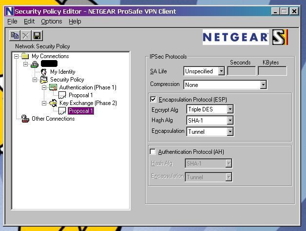Click the Delete (X) toolbar icon
Viewport: 306px width, 231px height.
pyautogui.click(x=26, y=36)
